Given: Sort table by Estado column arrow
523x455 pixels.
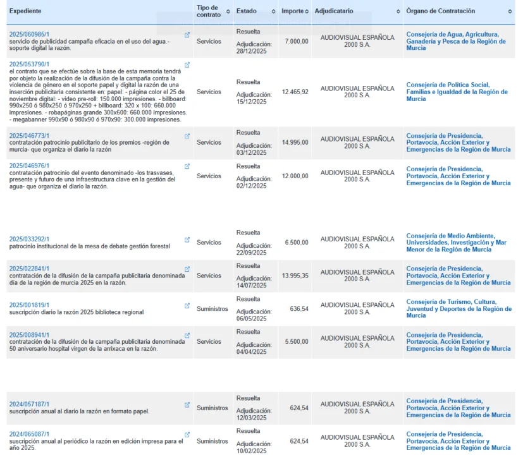Looking at the screenshot, I should pos(274,12).
